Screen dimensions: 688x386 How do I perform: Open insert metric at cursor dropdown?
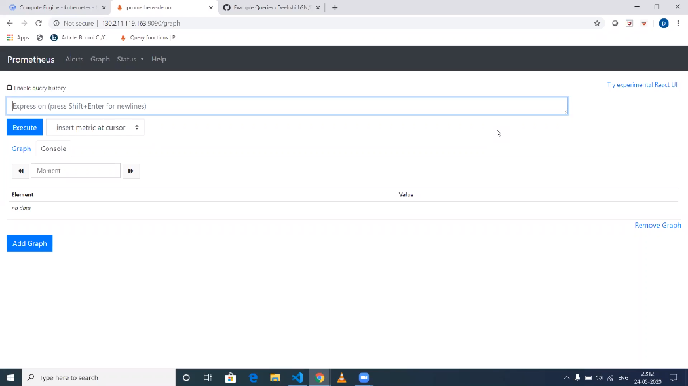coord(95,128)
